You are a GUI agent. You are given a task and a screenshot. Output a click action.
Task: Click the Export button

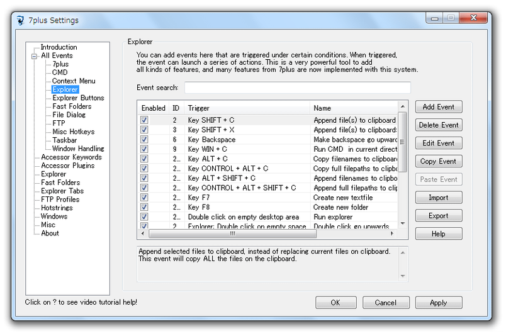click(439, 215)
